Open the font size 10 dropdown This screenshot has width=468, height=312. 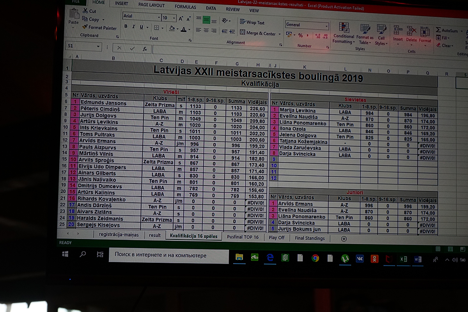174,18
